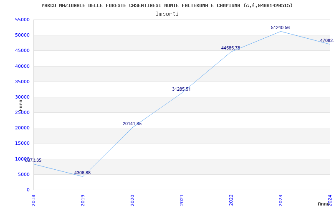This screenshot has width=334, height=208.
Task: Click the 15000 y-axis tick label
Action: [x=22, y=143]
